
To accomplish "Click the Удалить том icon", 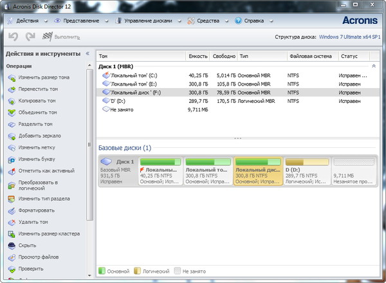I will pyautogui.click(x=12, y=222).
